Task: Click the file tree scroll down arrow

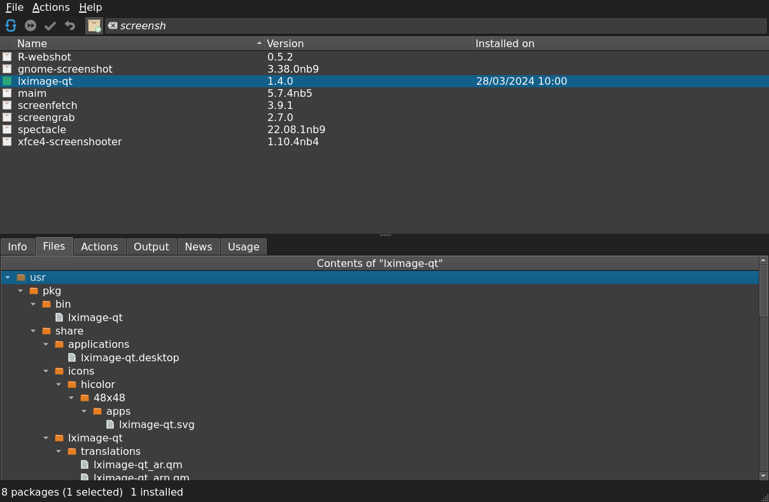Action: [764, 476]
